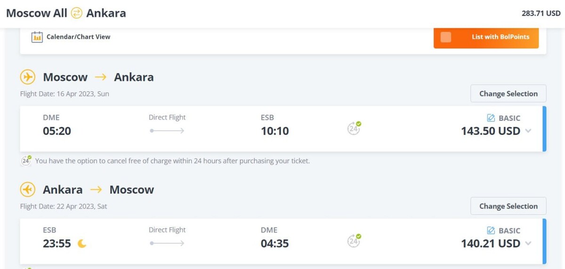Select the 23:55 ESB departure flight card
Image resolution: width=565 pixels, height=269 pixels.
click(x=283, y=241)
